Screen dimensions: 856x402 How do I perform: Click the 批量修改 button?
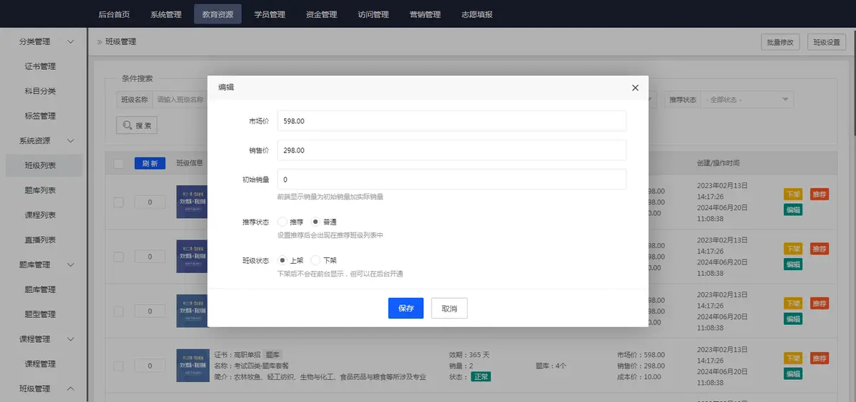[780, 42]
